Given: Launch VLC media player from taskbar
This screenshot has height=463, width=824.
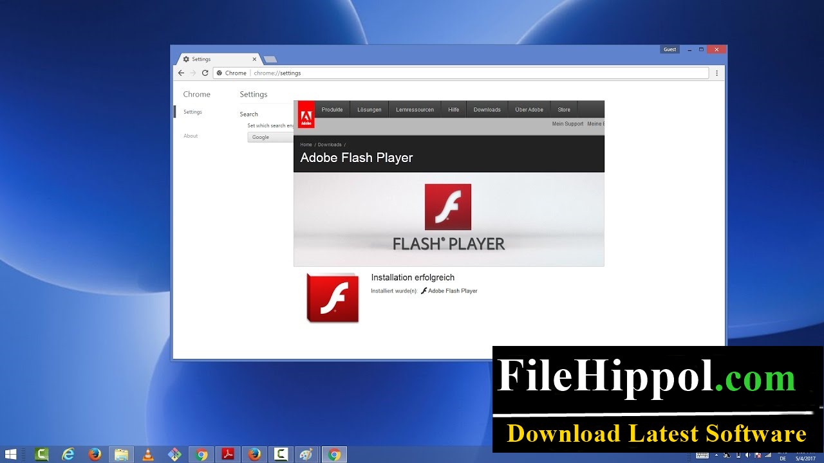Looking at the screenshot, I should 148,455.
